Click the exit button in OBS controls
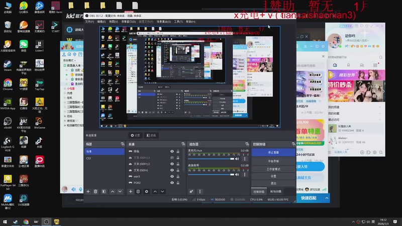Image resolution: width=402 pixels, height=226 pixels. tap(273, 183)
